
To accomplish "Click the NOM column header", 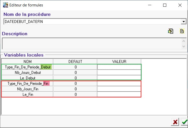I will 27,61.
